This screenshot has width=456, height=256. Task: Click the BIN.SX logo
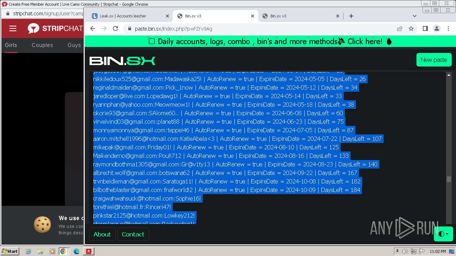(x=122, y=61)
